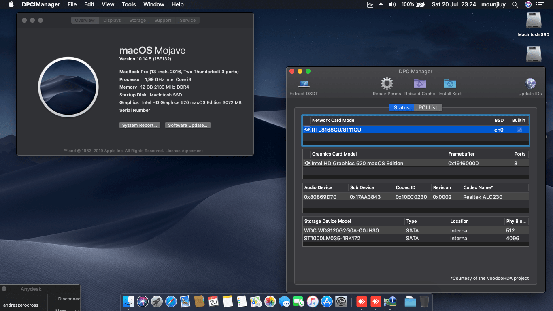This screenshot has height=311, width=553.
Task: Select the WDC WDS120G2G0A-00JH30 storage row
Action: (416, 230)
